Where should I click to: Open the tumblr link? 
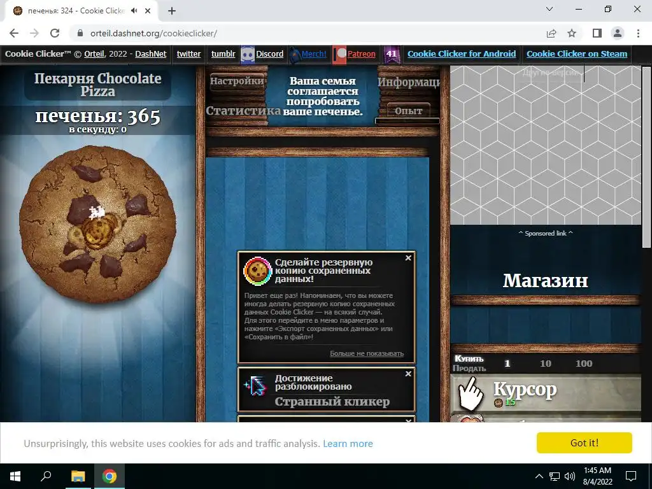223,54
